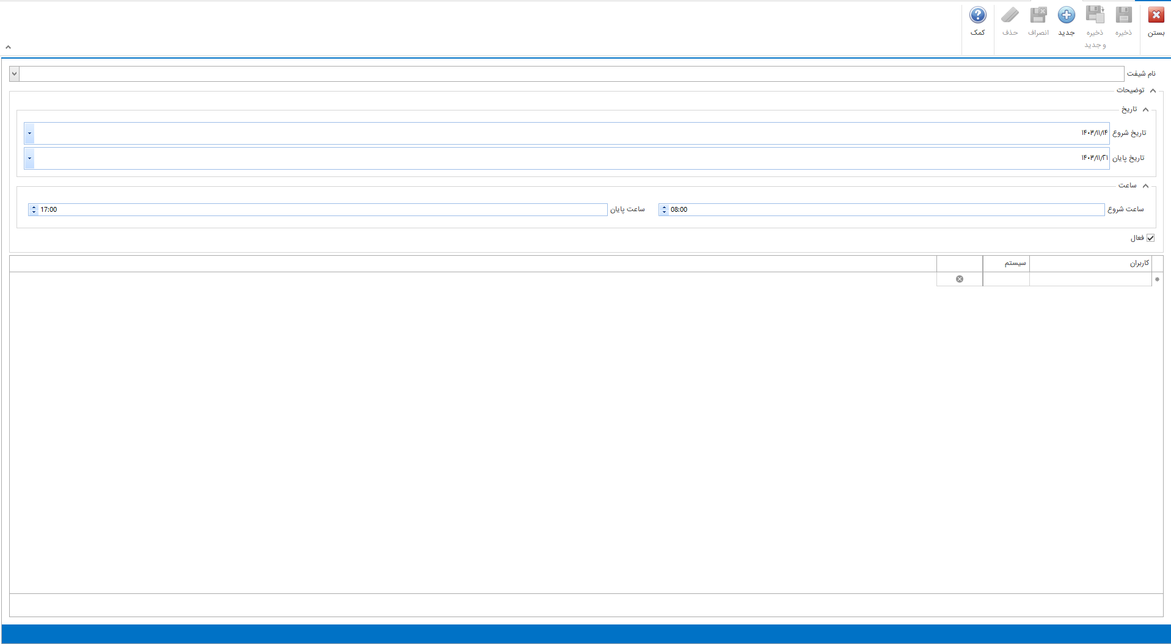1171x644 pixels.
Task: Collapse the Date (تاریخ) section
Action: (1145, 110)
